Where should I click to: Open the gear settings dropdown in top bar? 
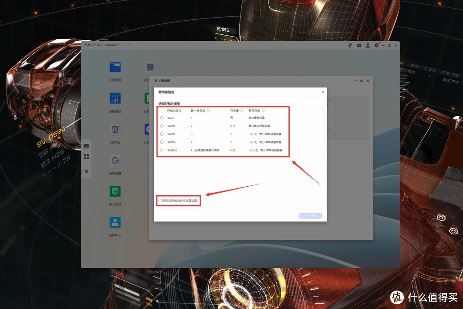(x=377, y=45)
